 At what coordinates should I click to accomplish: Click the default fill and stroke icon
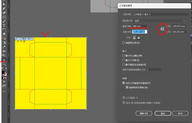coord(2,69)
